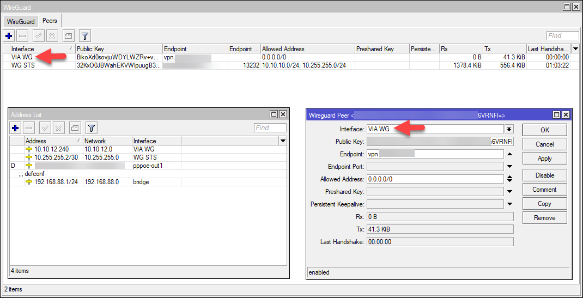This screenshot has height=298, width=583.
Task: Click Cancel in Wireguard Peer dialog
Action: [545, 144]
